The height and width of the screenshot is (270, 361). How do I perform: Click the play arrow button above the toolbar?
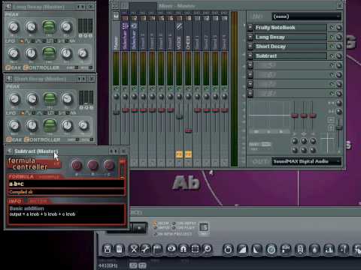coord(139,228)
